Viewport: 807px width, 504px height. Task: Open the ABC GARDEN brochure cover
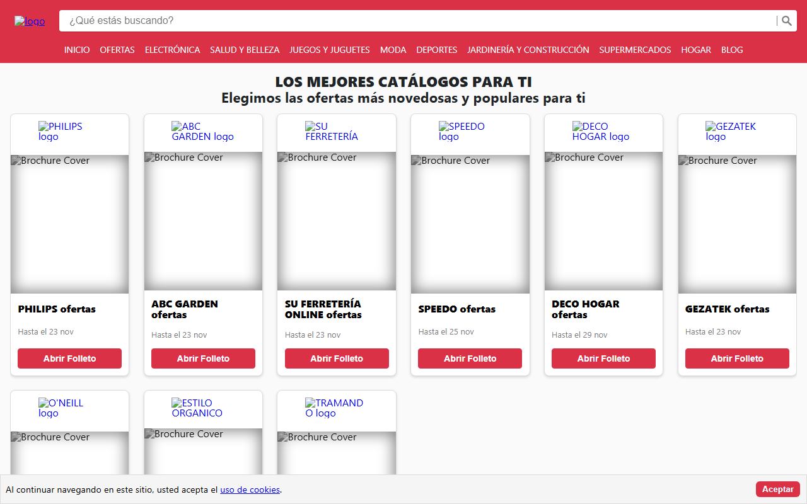click(203, 221)
